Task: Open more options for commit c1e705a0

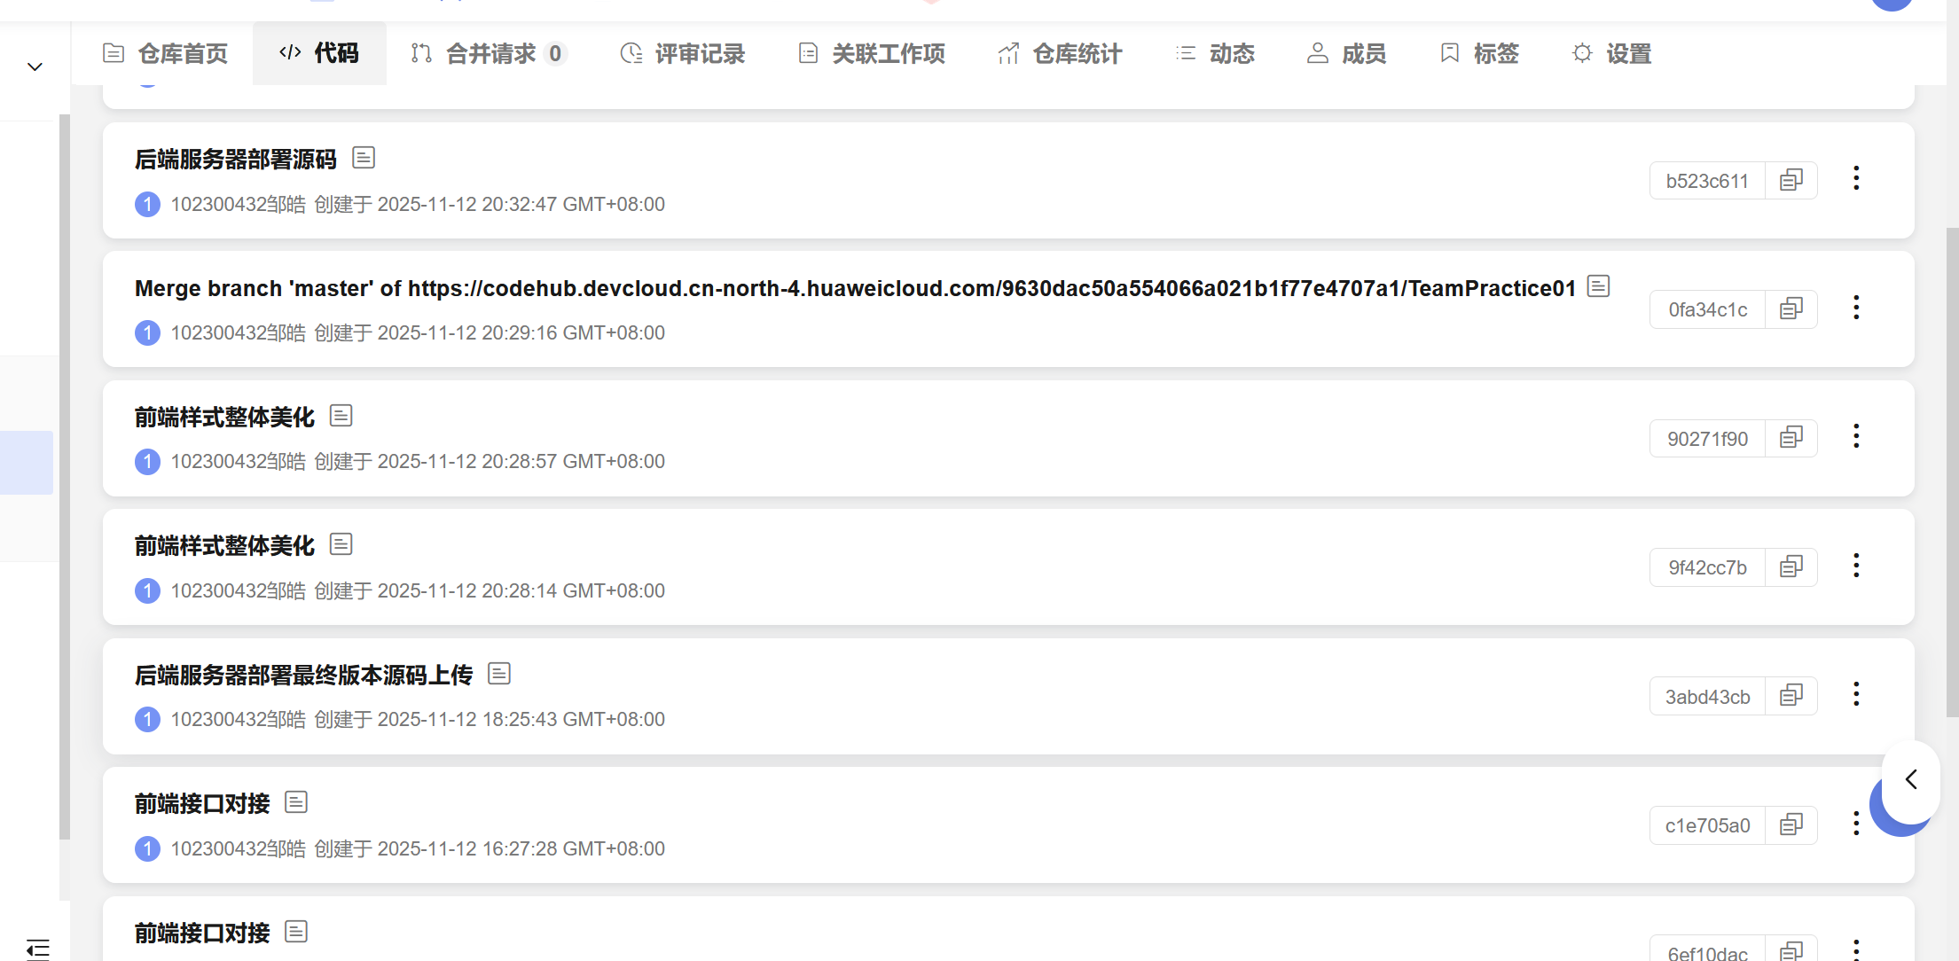Action: point(1856,824)
